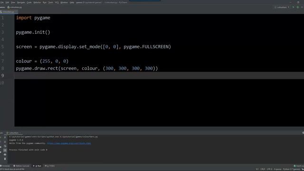This screenshot has width=304, height=171.
Task: Open the Navigate menu
Action: click(x=21, y=2)
